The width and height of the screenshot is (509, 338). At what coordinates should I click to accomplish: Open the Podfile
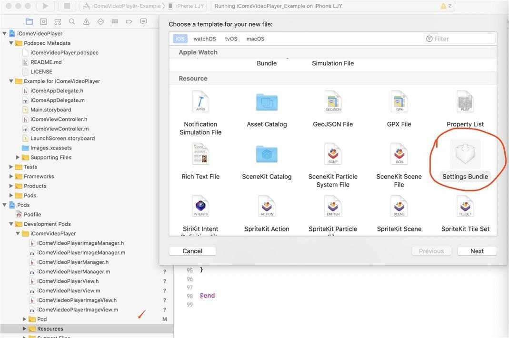pyautogui.click(x=32, y=214)
